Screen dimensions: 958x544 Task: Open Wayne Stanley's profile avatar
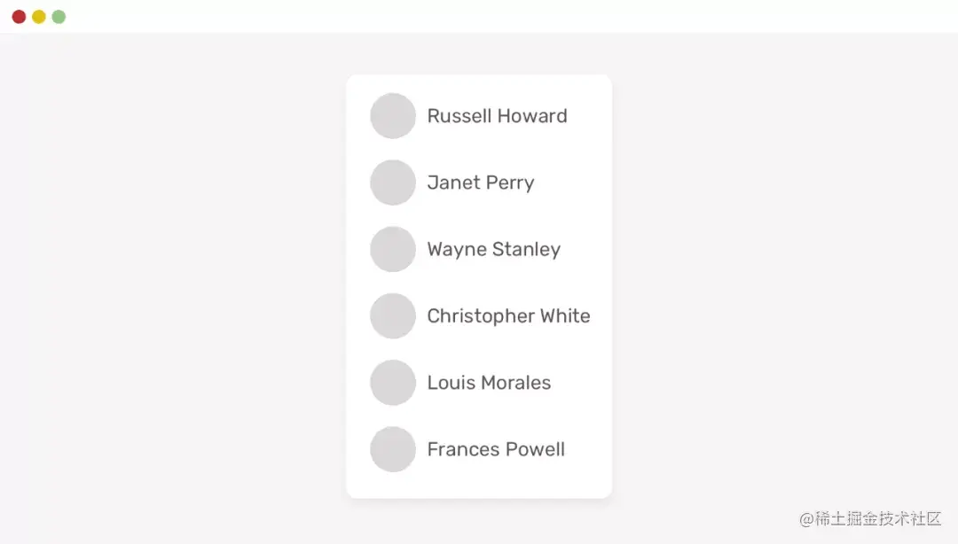393,249
